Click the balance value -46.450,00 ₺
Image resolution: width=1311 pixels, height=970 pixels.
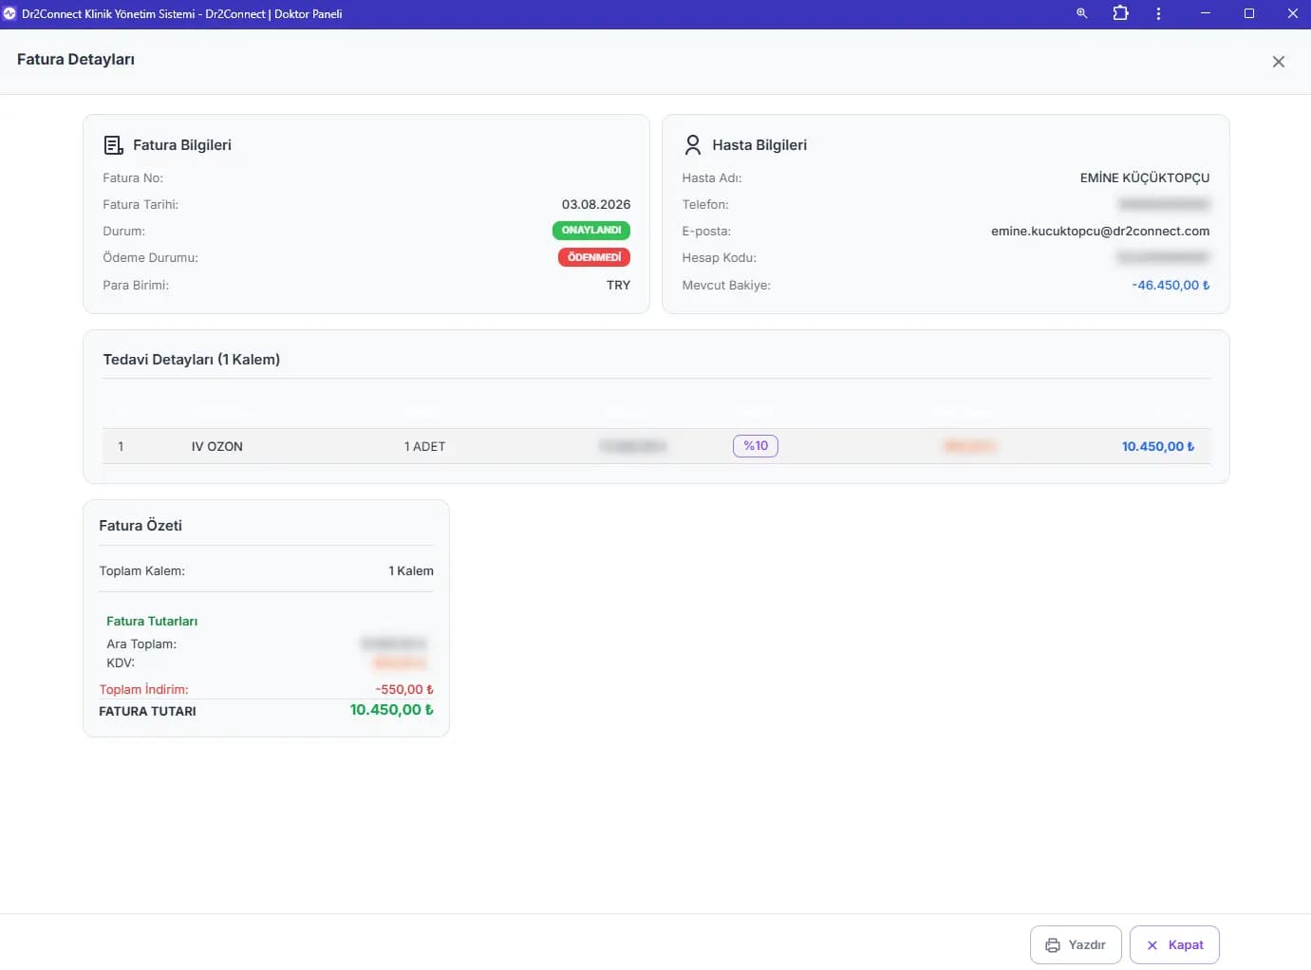coord(1171,285)
